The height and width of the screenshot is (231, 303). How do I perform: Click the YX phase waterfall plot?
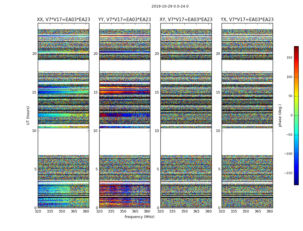coord(247,115)
